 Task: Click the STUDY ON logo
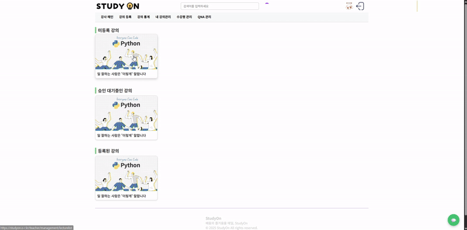pos(118,6)
